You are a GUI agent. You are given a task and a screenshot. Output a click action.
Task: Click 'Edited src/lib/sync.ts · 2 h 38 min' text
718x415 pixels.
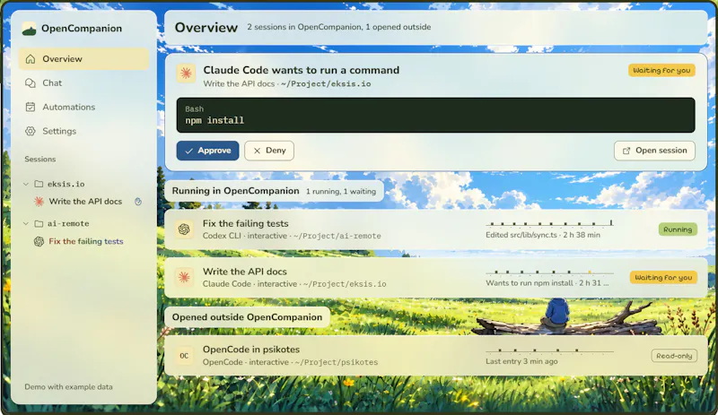(543, 235)
